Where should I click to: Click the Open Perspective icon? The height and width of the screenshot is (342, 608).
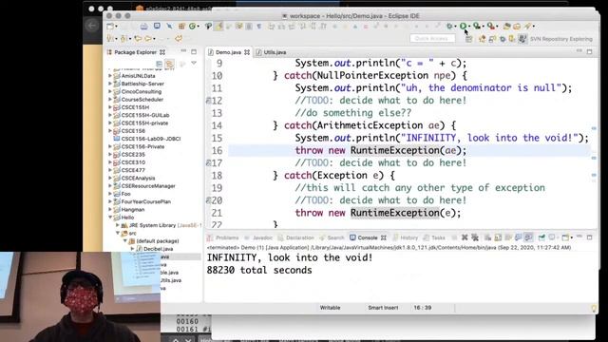(x=468, y=39)
